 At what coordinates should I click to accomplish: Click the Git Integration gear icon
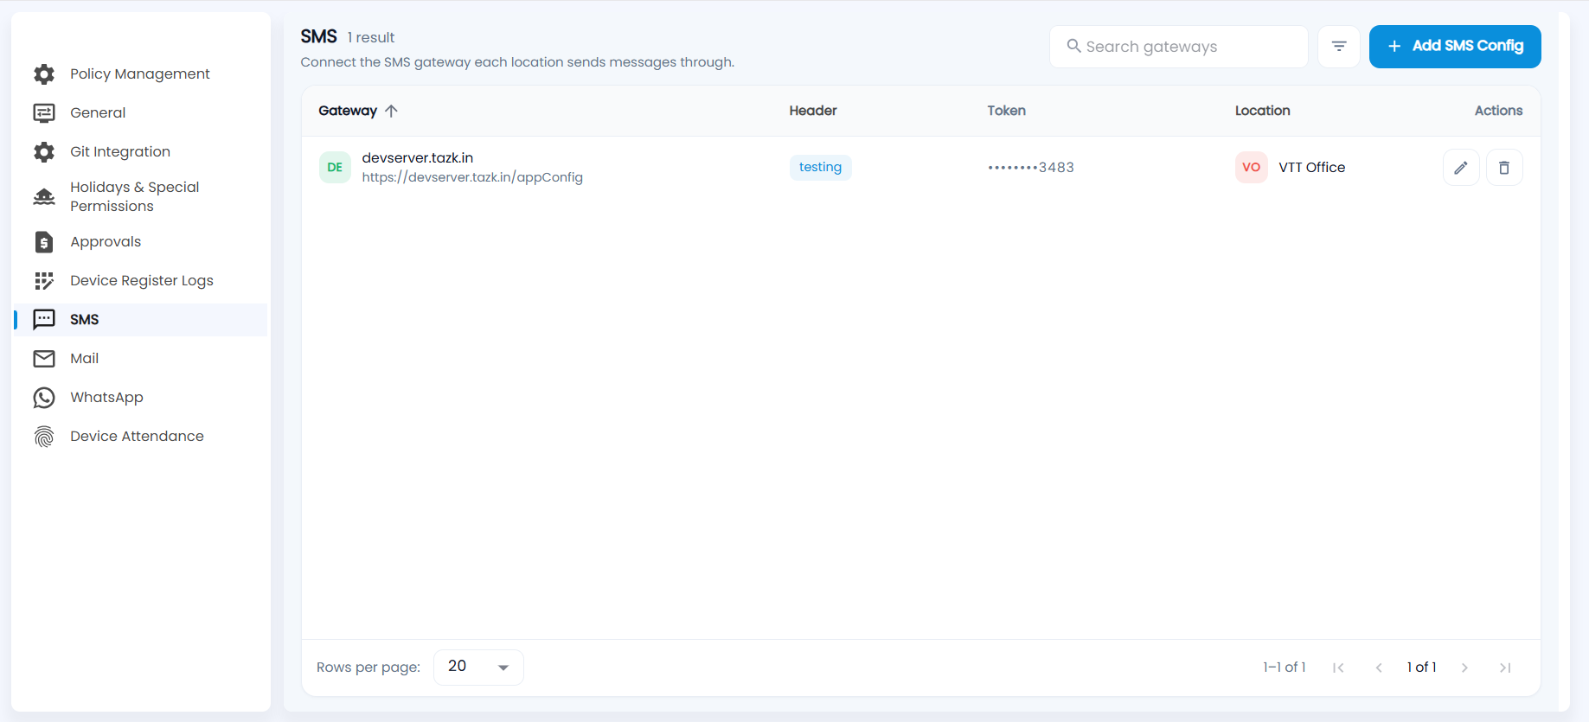pos(44,152)
